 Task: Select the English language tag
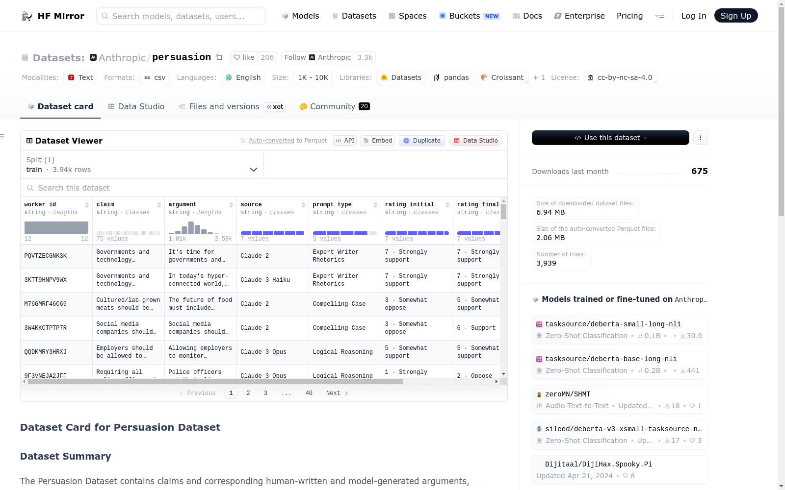click(x=243, y=77)
